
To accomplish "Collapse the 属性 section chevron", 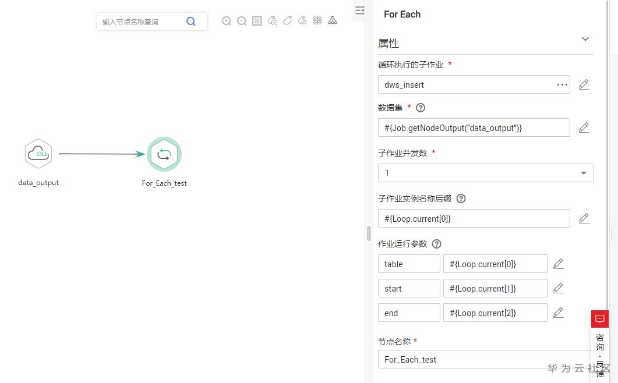I will [x=585, y=39].
